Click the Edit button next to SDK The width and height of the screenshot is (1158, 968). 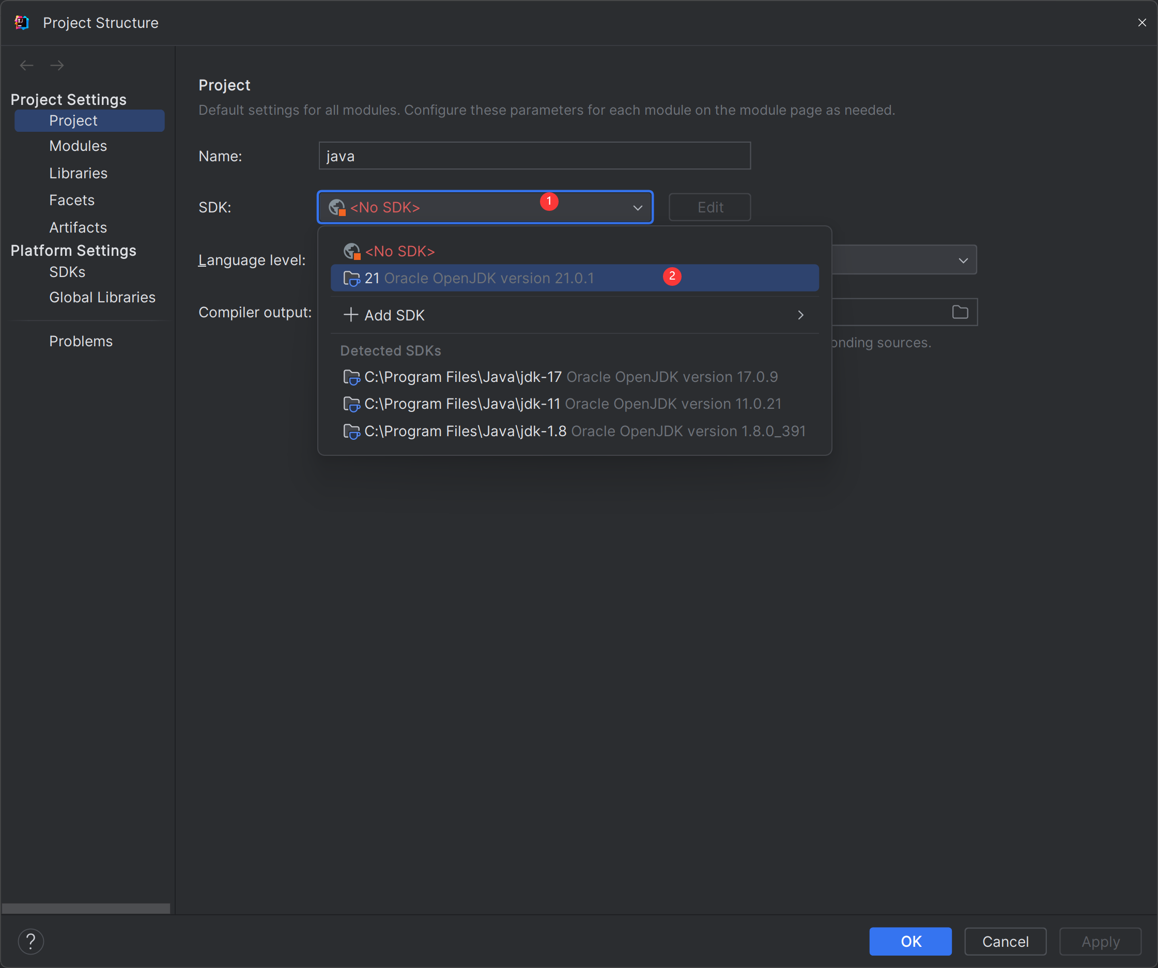pyautogui.click(x=709, y=207)
